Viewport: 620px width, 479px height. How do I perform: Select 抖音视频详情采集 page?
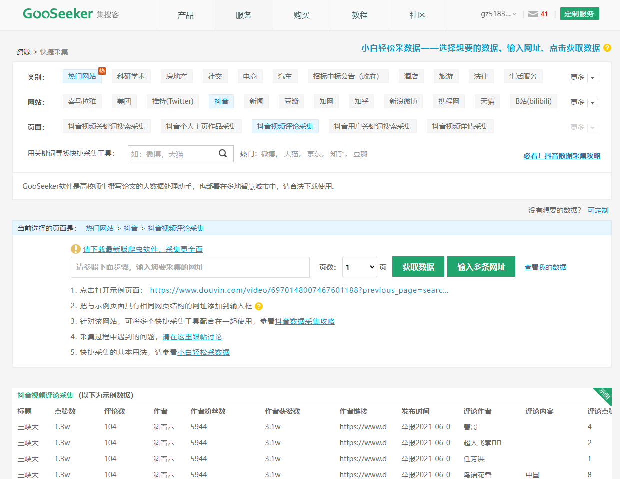coord(460,126)
